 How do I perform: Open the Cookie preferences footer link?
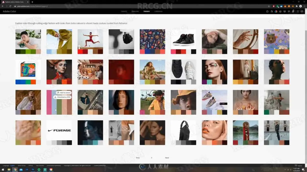pyautogui.click(x=100, y=166)
